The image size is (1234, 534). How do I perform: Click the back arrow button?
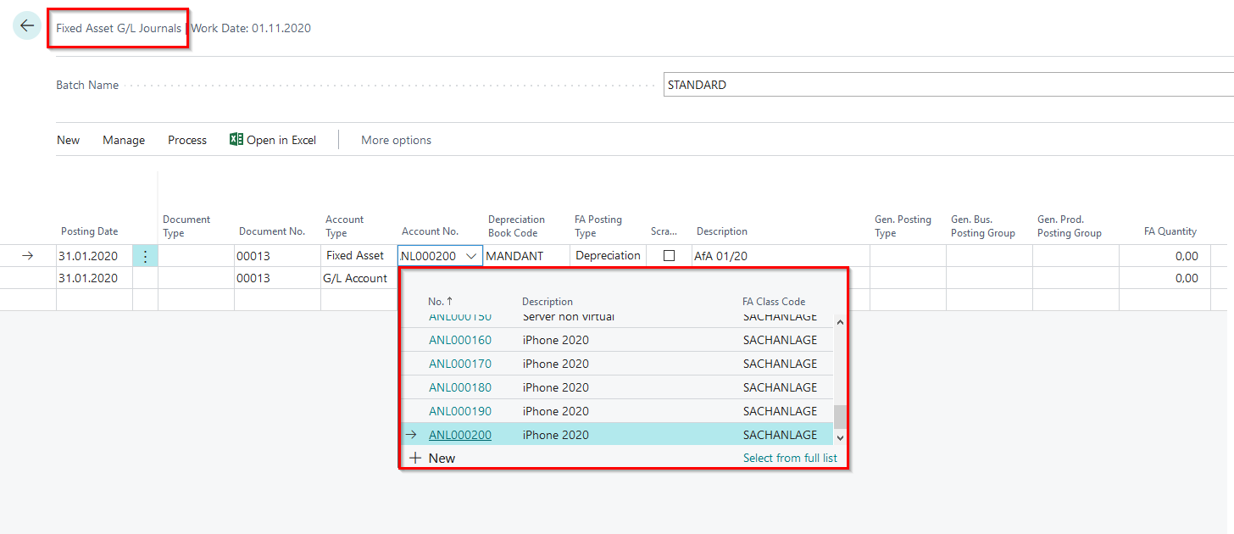point(27,26)
